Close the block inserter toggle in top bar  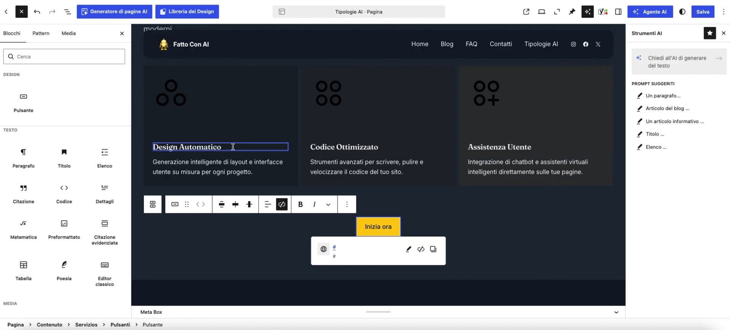21,12
